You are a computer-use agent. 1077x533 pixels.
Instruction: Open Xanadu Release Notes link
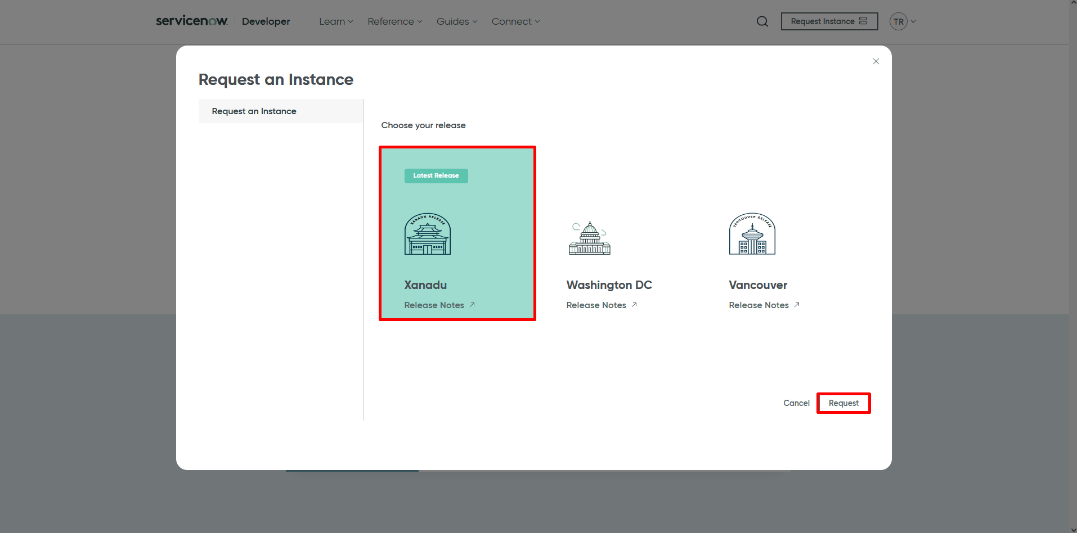(x=434, y=305)
